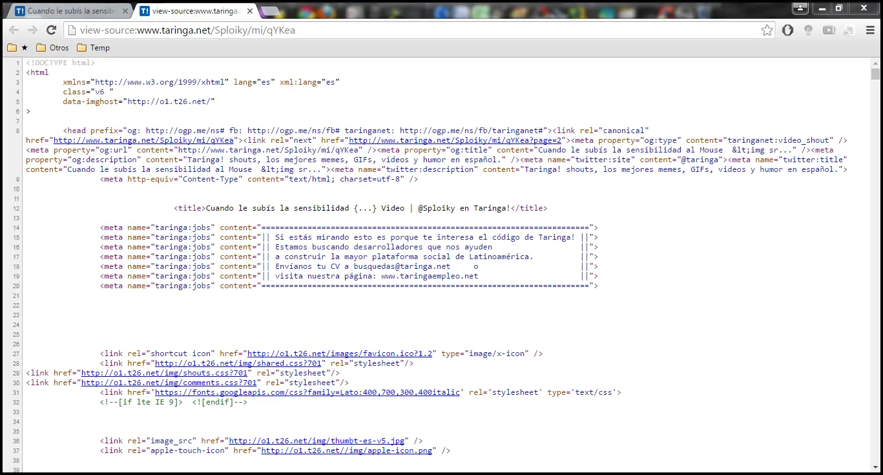Screen dimensions: 883x475
Task: Reload the view-source page
Action: coord(52,30)
